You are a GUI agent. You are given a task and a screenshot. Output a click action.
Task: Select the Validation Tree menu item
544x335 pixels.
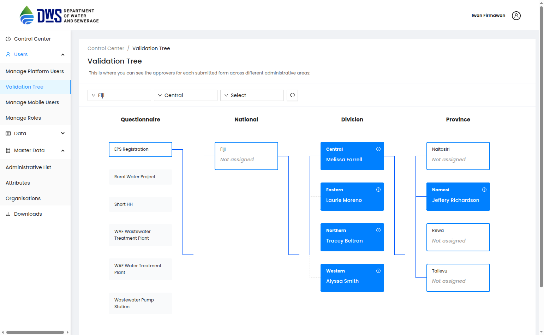pyautogui.click(x=35, y=87)
